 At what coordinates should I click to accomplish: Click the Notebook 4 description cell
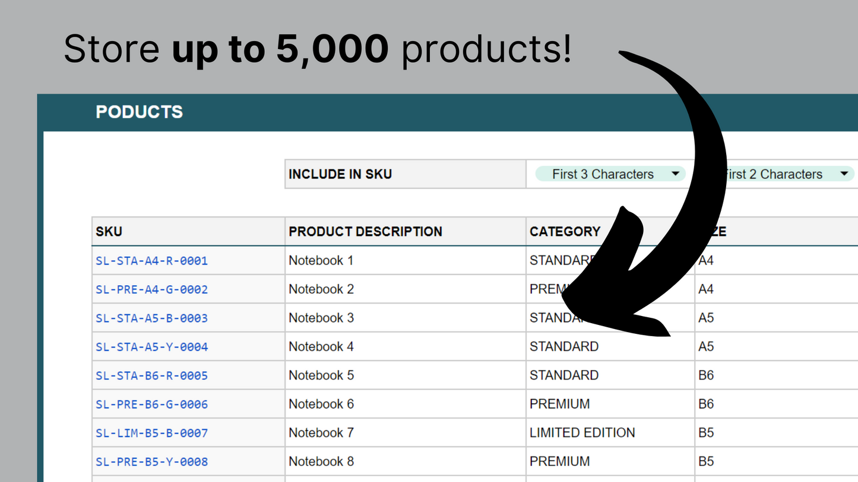coord(321,347)
